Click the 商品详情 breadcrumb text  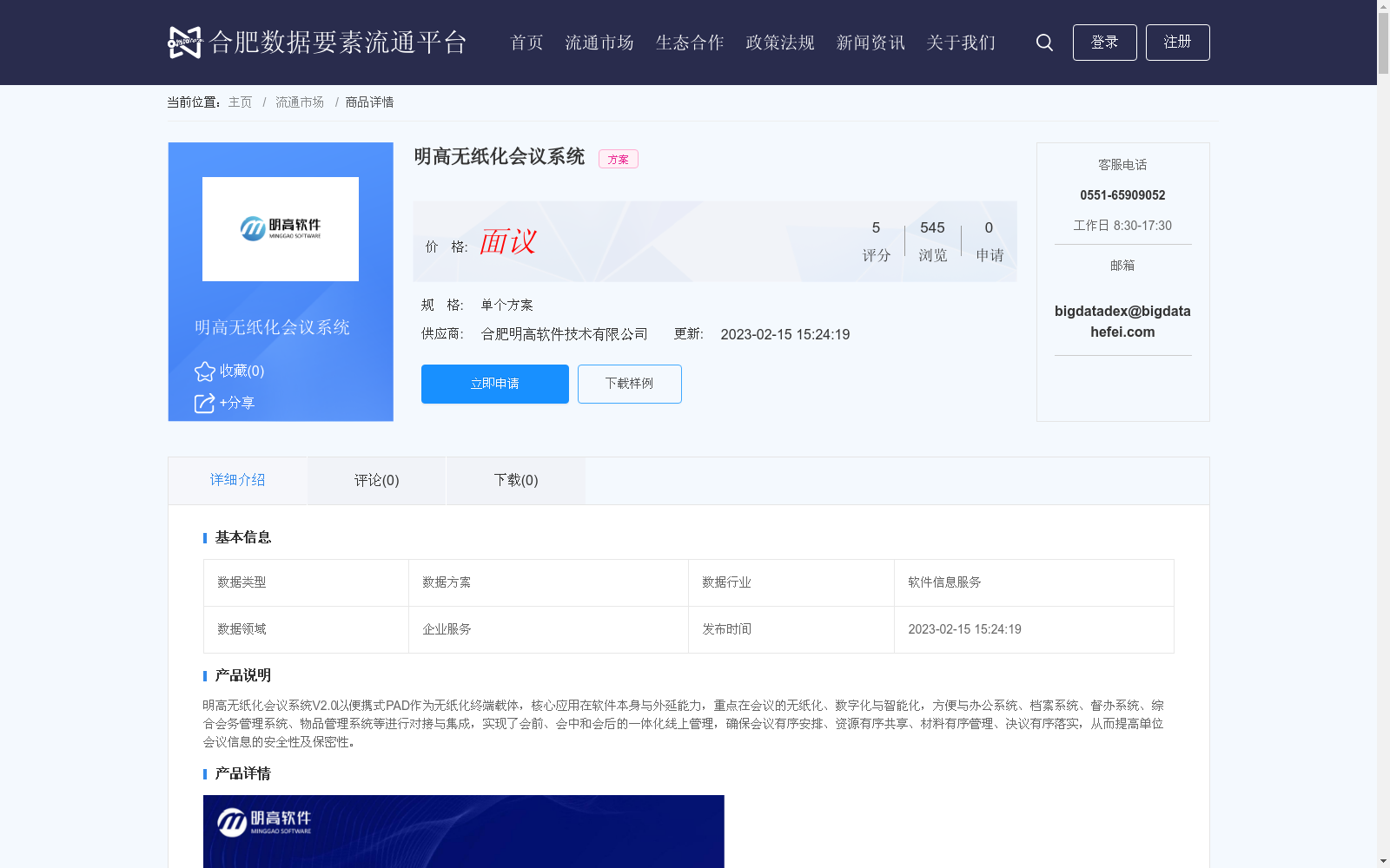click(369, 102)
